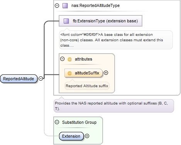The height and width of the screenshot is (145, 181).
Task: Click the @ icon inside altitudeSuffix
Action: tap(69, 73)
